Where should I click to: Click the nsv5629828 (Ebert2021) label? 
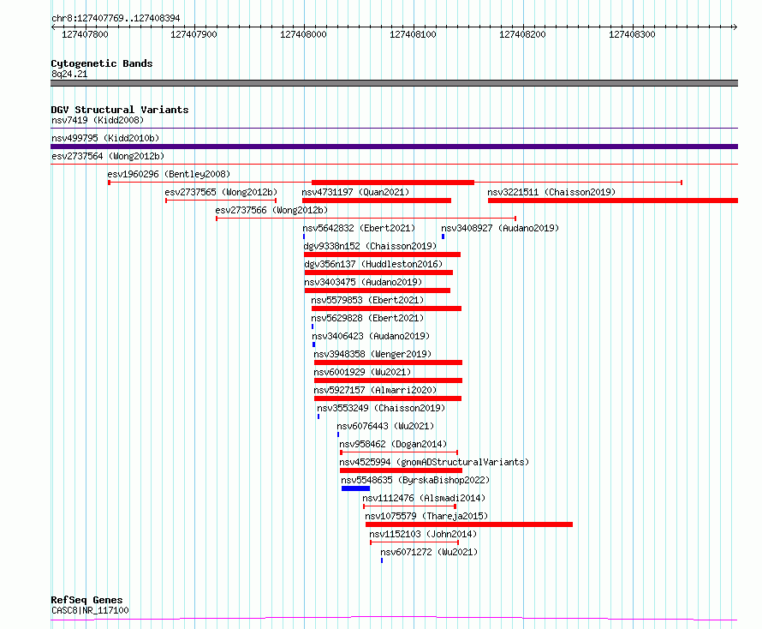(367, 318)
